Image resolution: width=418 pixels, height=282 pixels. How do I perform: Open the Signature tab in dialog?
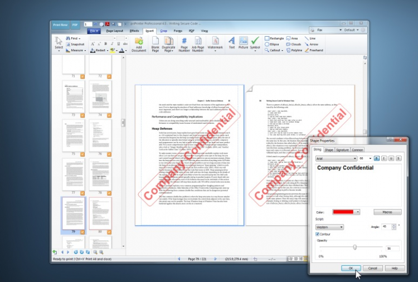pyautogui.click(x=342, y=150)
